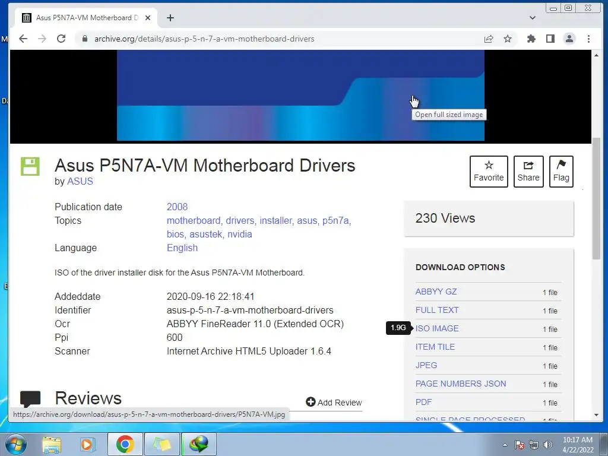Click the Action Center flag tray icon
This screenshot has height=456, width=608.
[x=520, y=445]
